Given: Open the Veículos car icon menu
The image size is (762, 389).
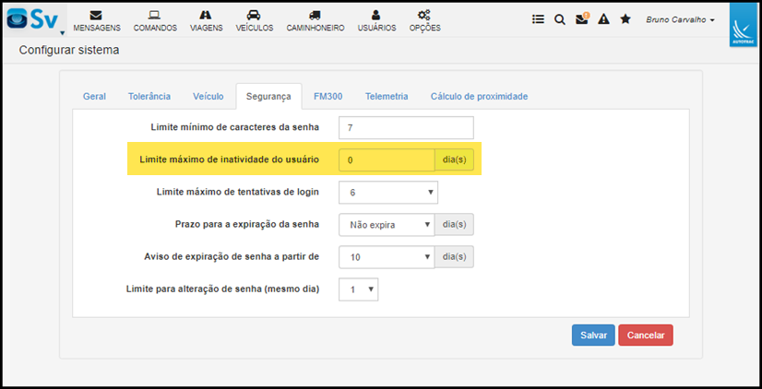Looking at the screenshot, I should pos(255,21).
